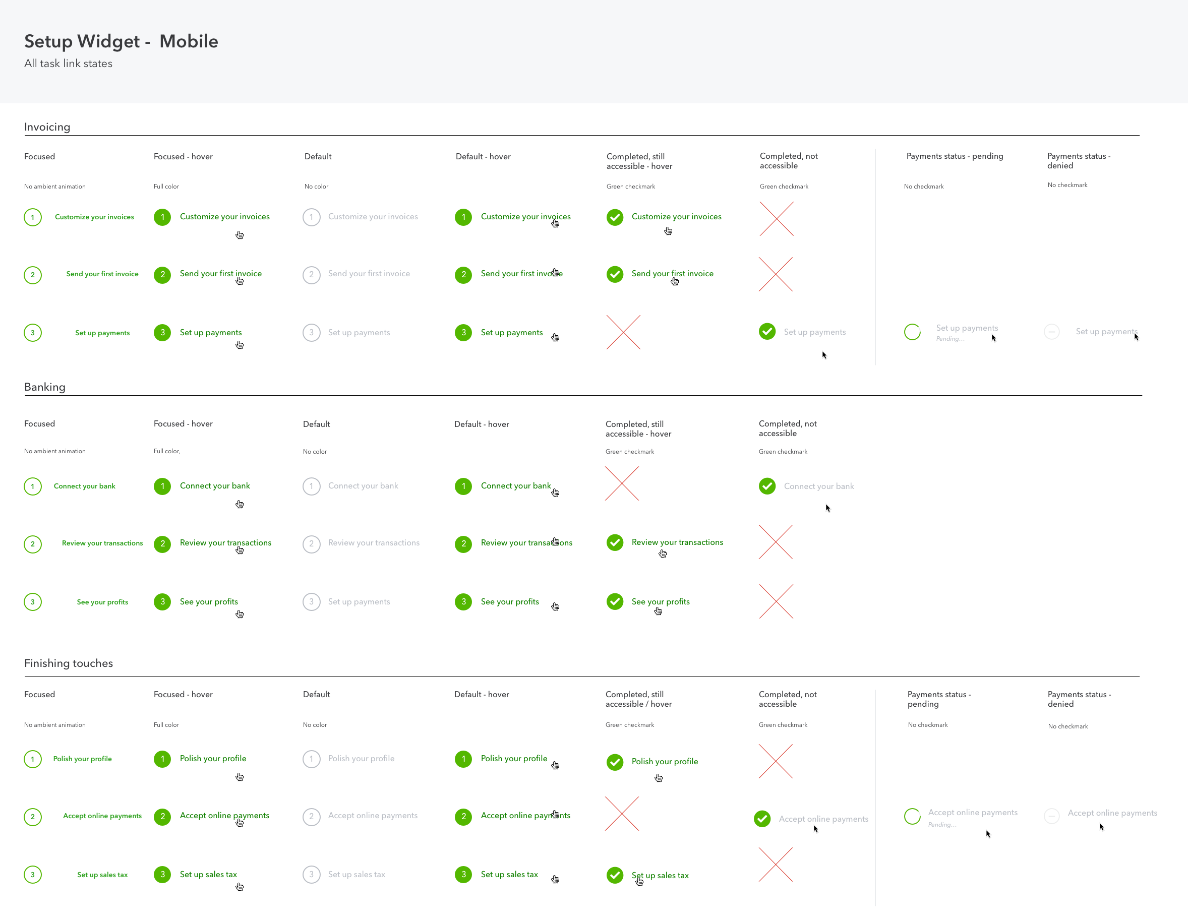
Task: Click the 'Finishing touches' section heading
Action: point(69,663)
